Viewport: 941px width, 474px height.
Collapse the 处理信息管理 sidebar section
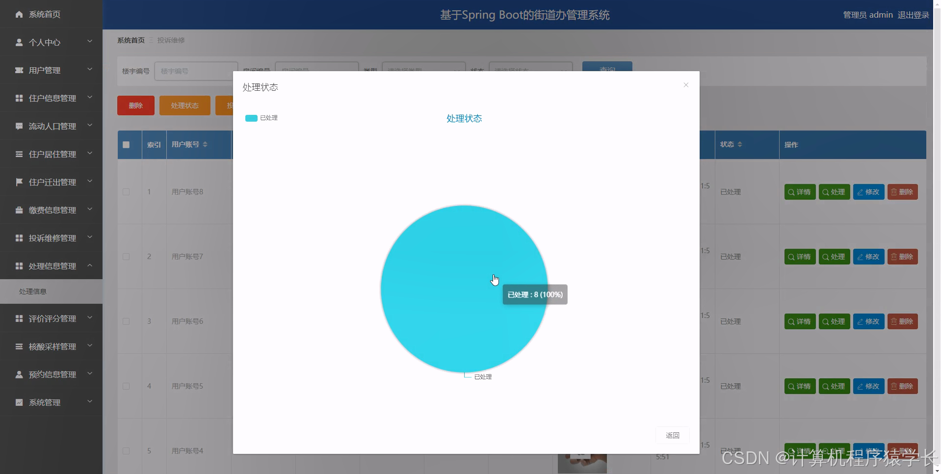coord(52,265)
